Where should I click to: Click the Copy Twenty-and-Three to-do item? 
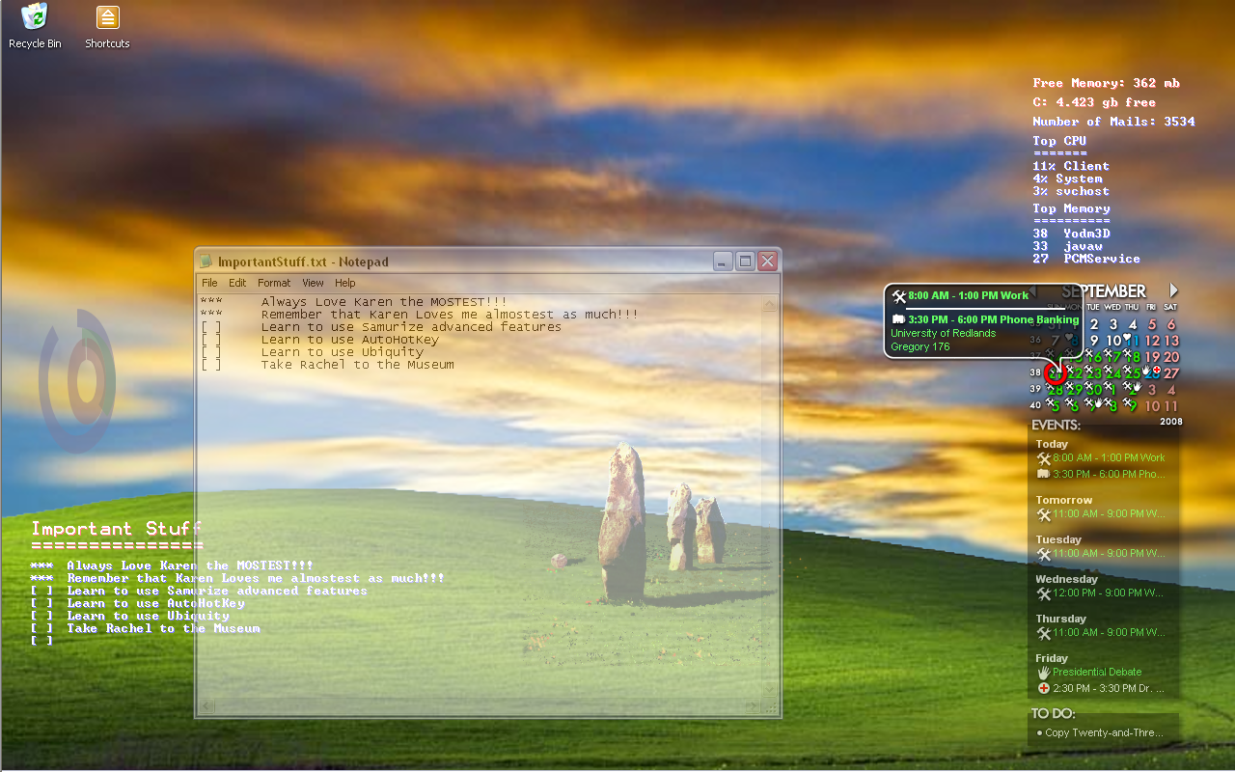1105,732
